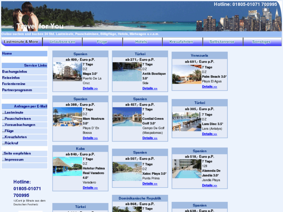Screen dimensions: 283x212
Task: Click the Xaloc Playa pool thumbnail
Action: [x=127, y=172]
